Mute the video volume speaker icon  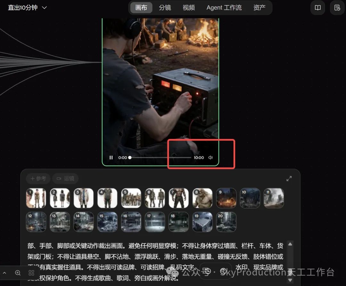pos(210,158)
